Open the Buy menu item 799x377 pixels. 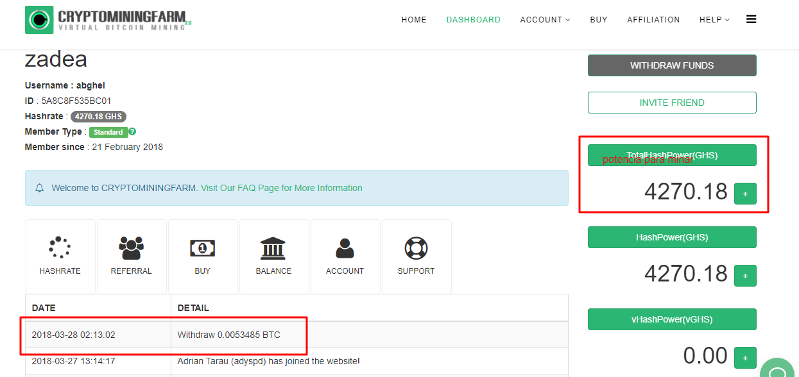pyautogui.click(x=599, y=20)
